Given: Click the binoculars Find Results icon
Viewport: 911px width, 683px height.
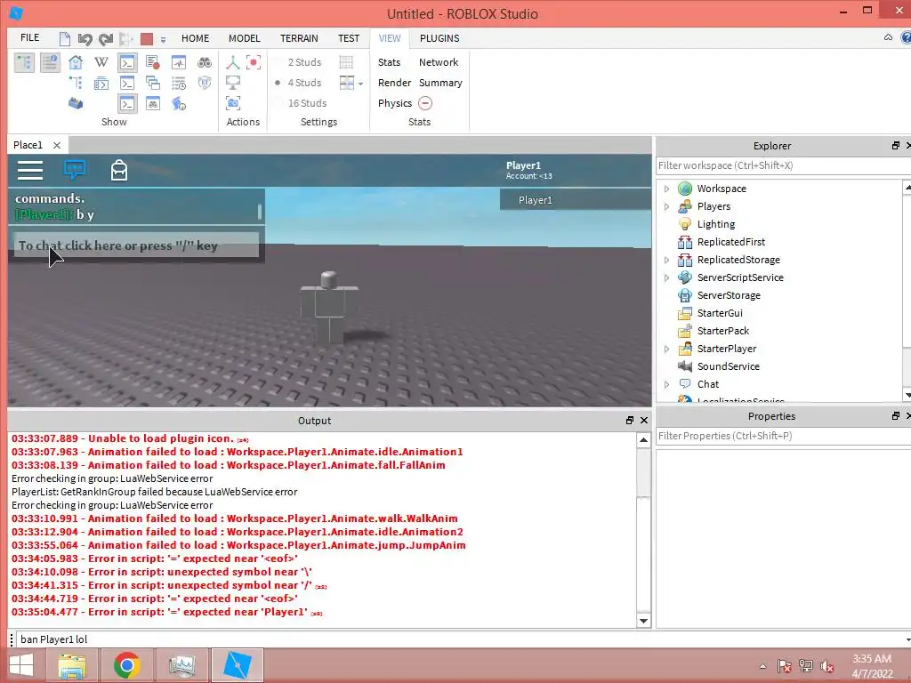Looking at the screenshot, I should tap(205, 62).
